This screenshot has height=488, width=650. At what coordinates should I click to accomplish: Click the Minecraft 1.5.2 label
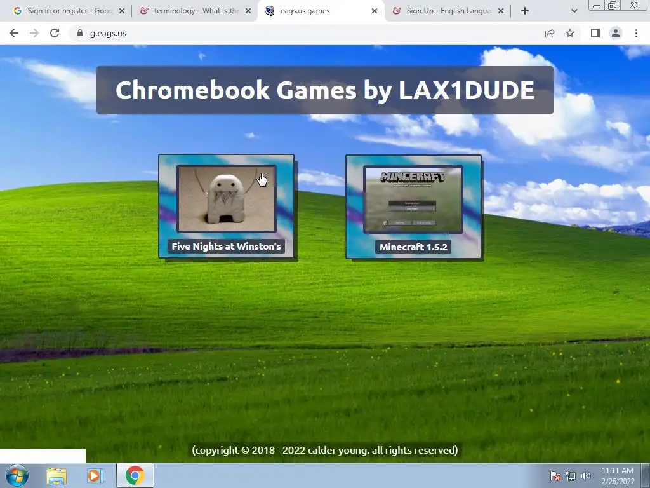tap(413, 247)
